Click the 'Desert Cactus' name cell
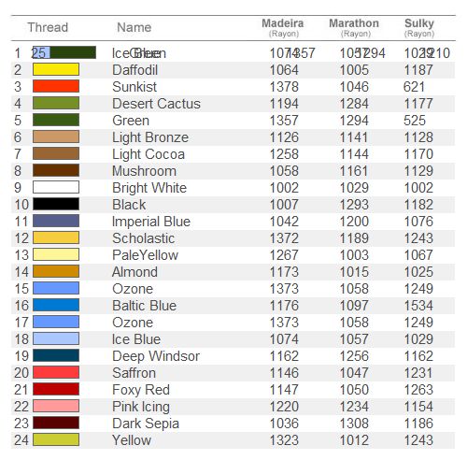This screenshot has height=460, width=467. point(156,104)
